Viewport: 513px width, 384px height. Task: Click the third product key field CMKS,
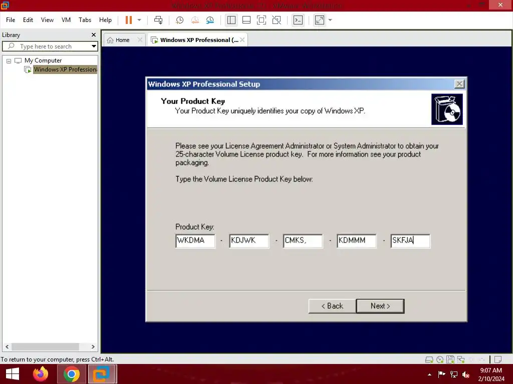tap(303, 241)
